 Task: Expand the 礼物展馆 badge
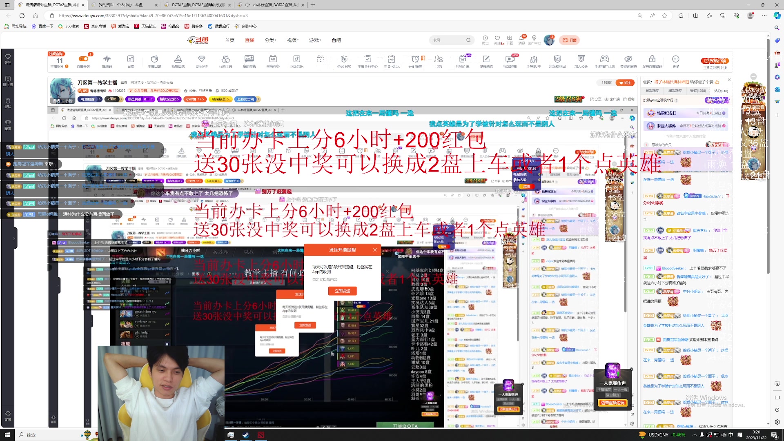(90, 99)
